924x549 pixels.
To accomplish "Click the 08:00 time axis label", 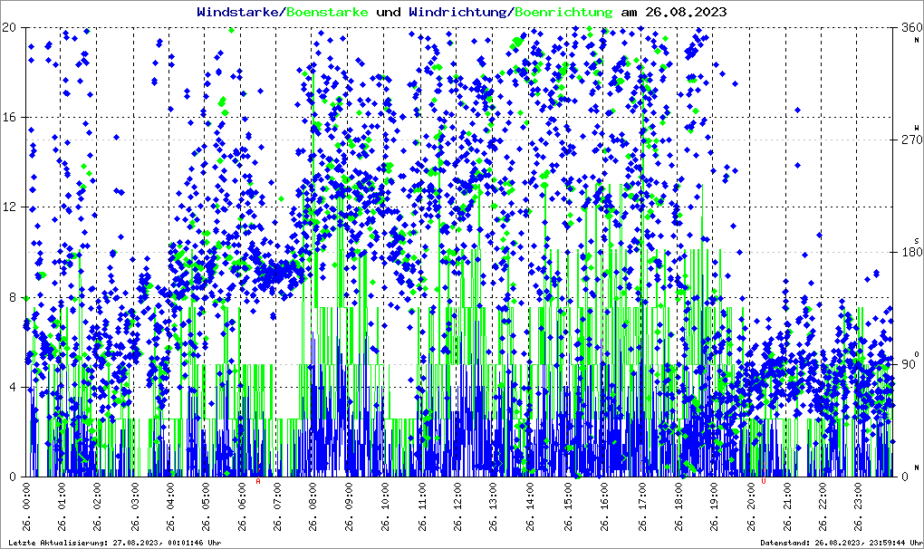I will (x=313, y=506).
